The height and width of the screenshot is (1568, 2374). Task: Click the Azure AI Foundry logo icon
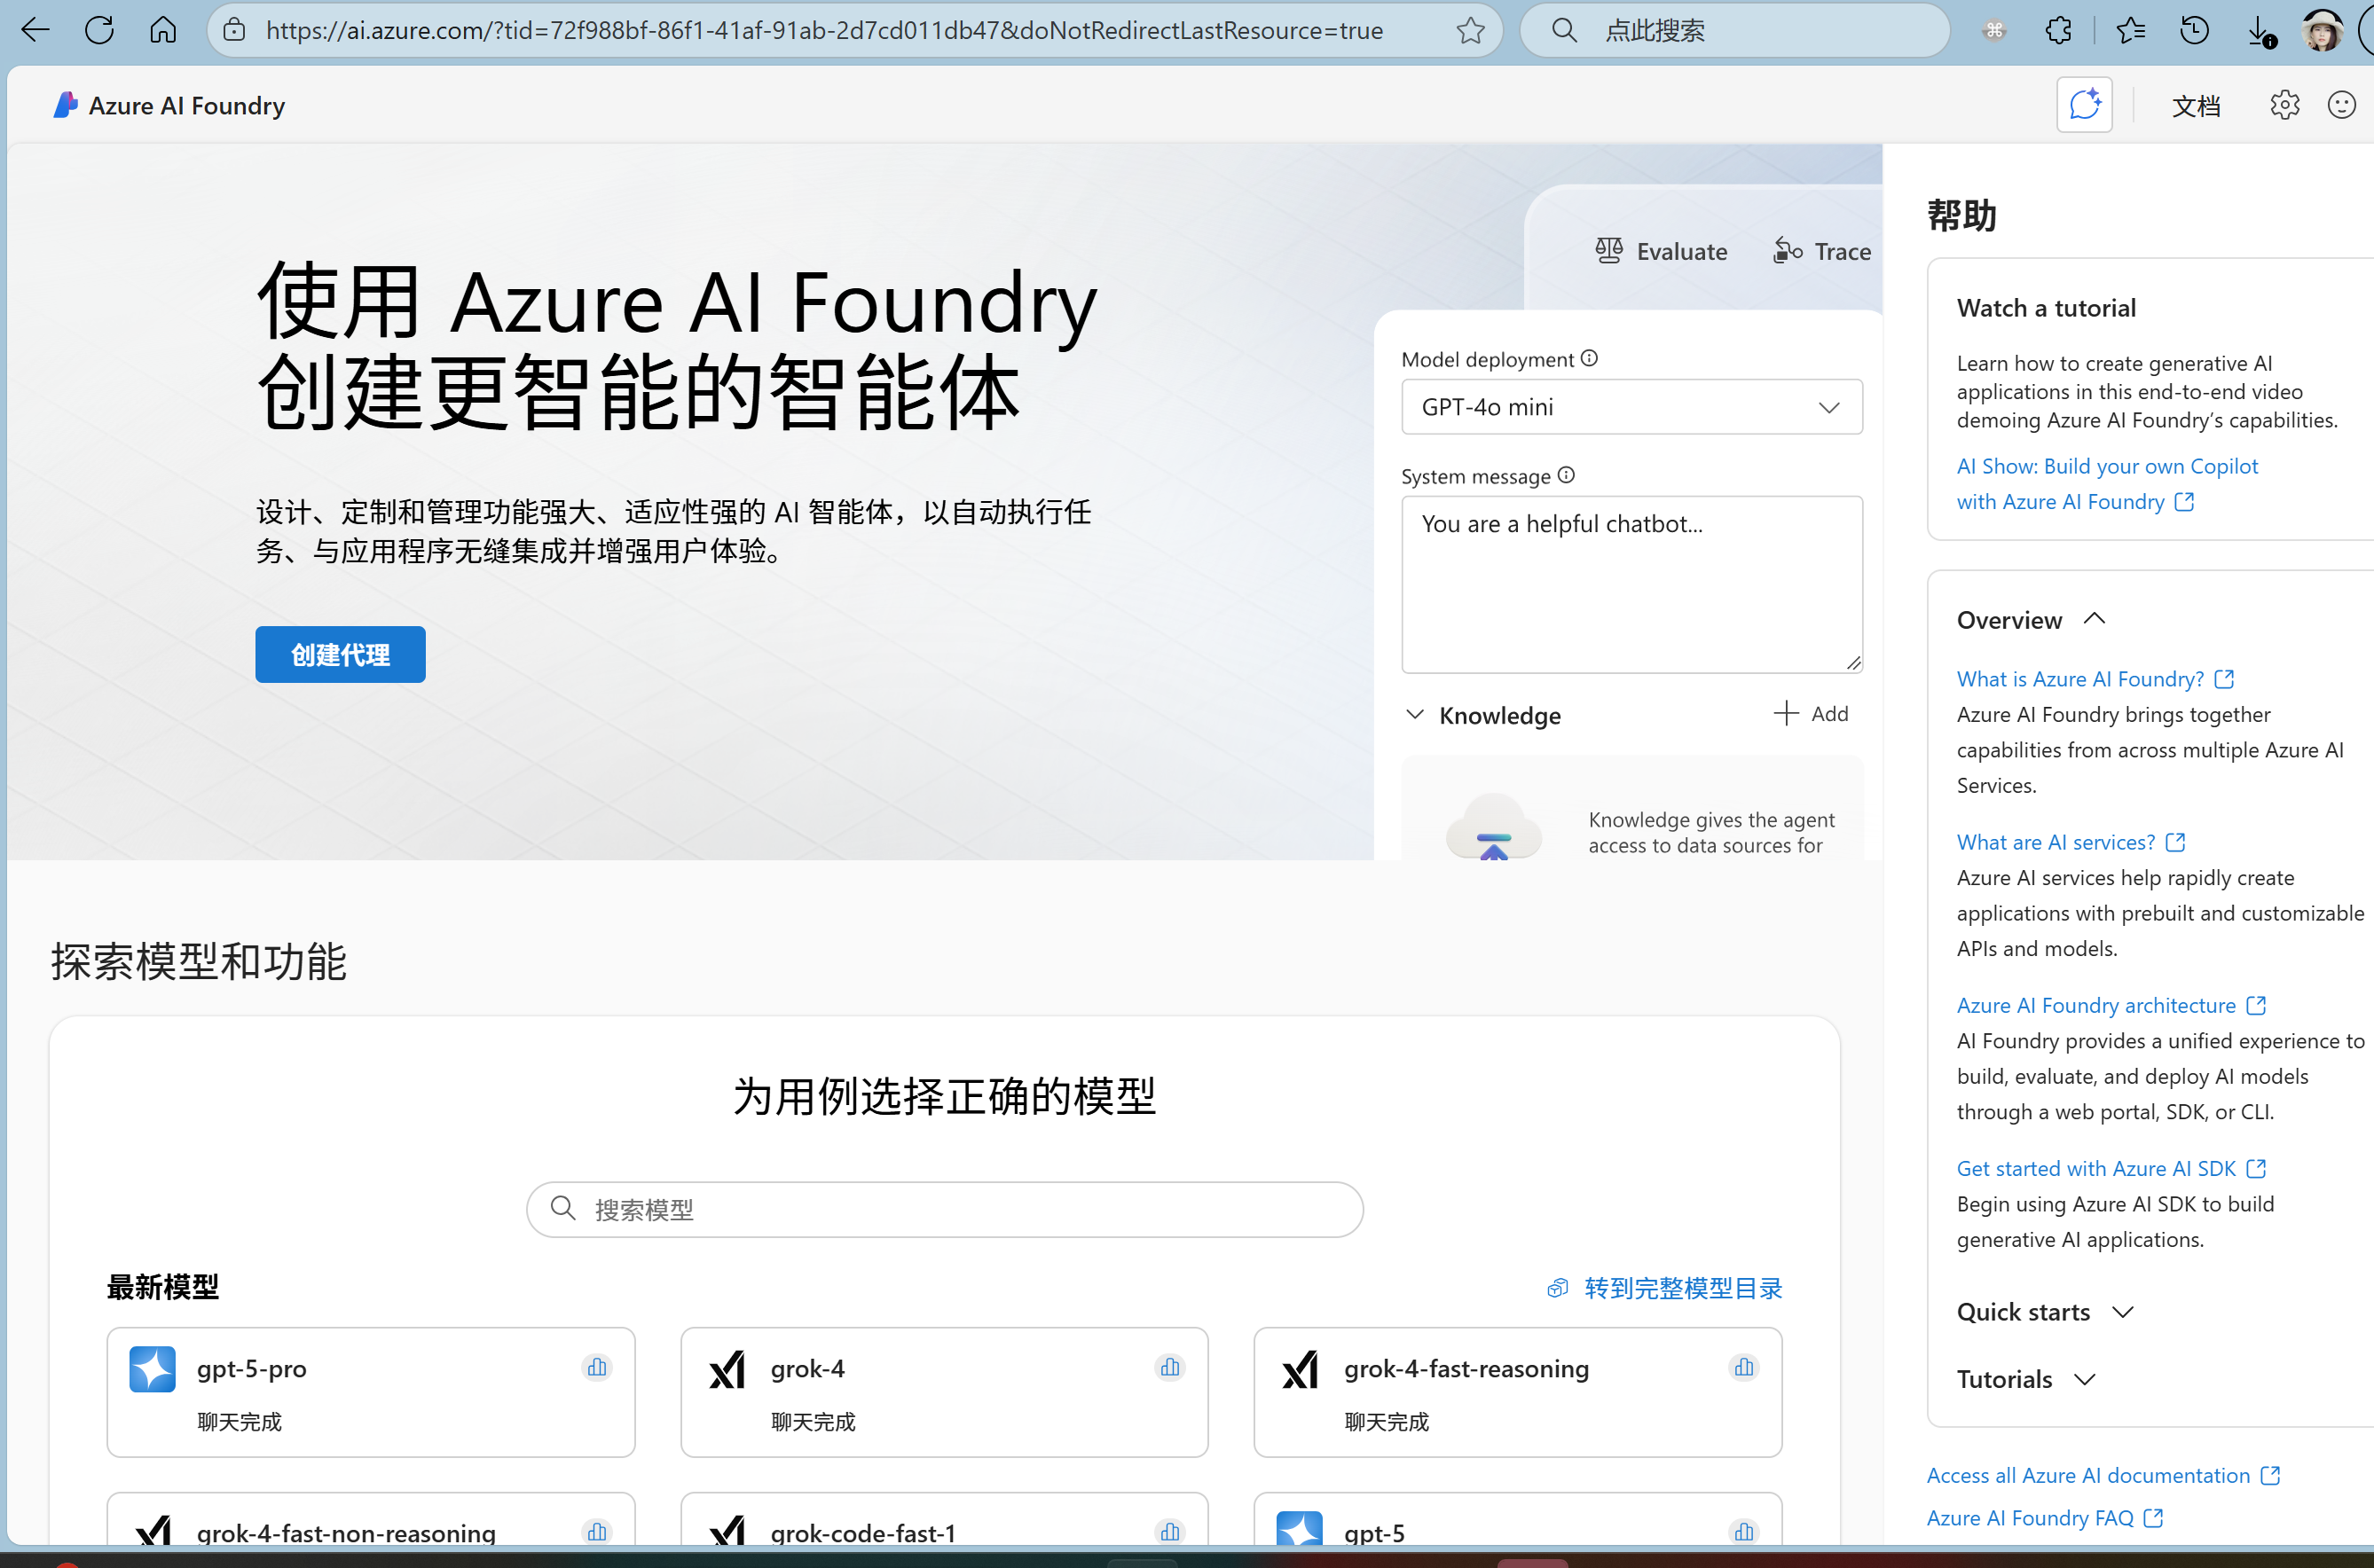point(65,105)
